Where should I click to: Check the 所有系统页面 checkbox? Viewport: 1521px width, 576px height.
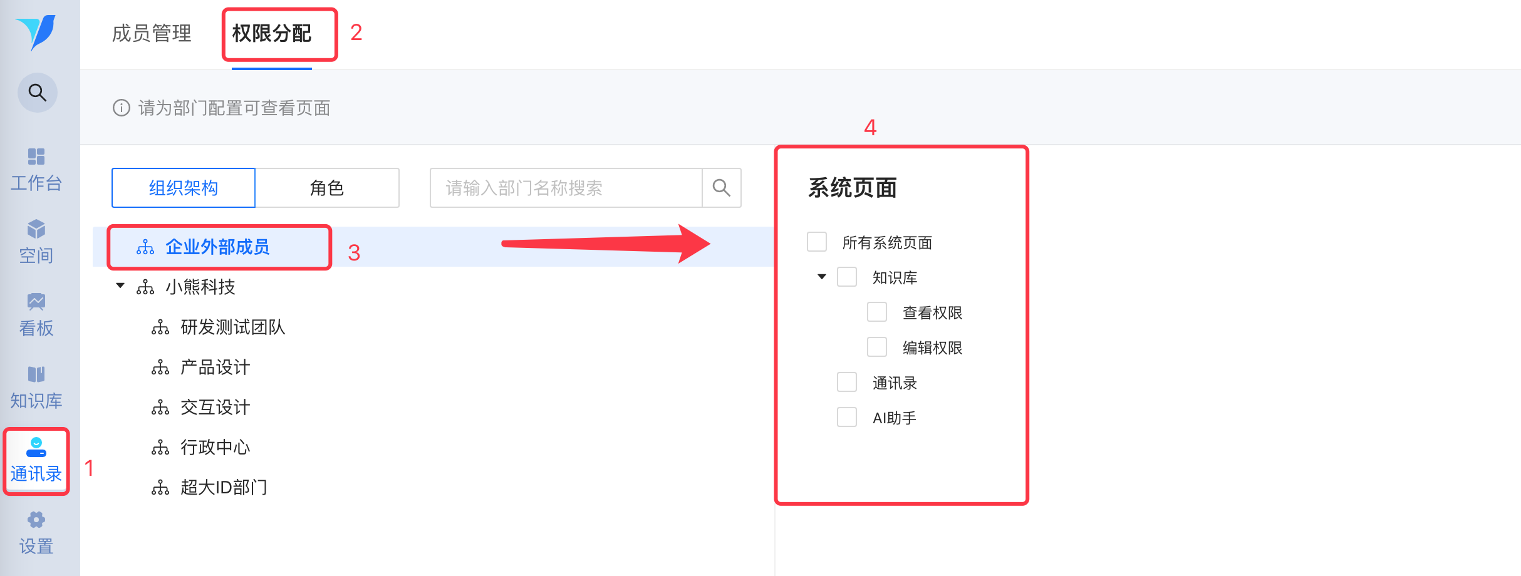(x=817, y=242)
